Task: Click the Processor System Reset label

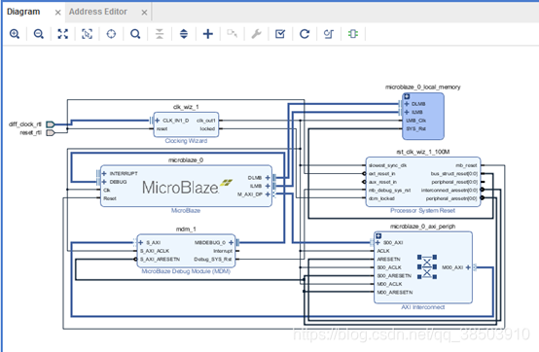Action: (x=422, y=210)
